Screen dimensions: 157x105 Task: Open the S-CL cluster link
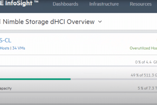coord(6,40)
